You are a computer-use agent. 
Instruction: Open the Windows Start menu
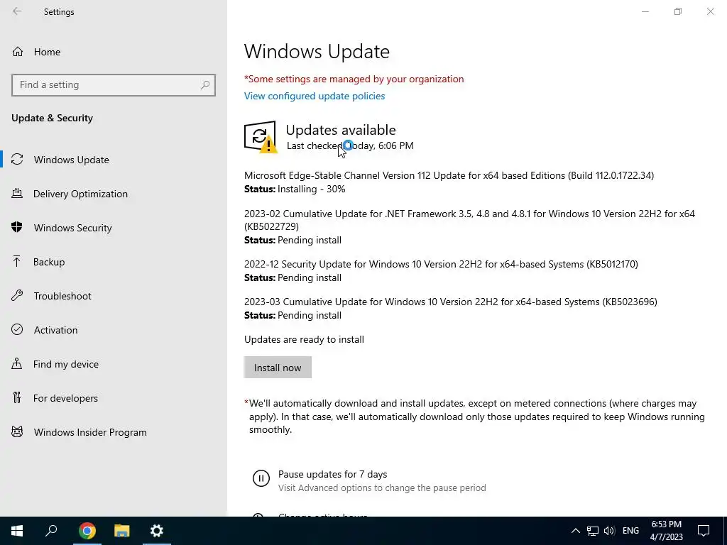click(x=17, y=531)
